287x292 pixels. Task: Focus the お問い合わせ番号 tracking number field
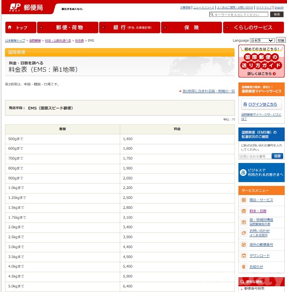255,156
